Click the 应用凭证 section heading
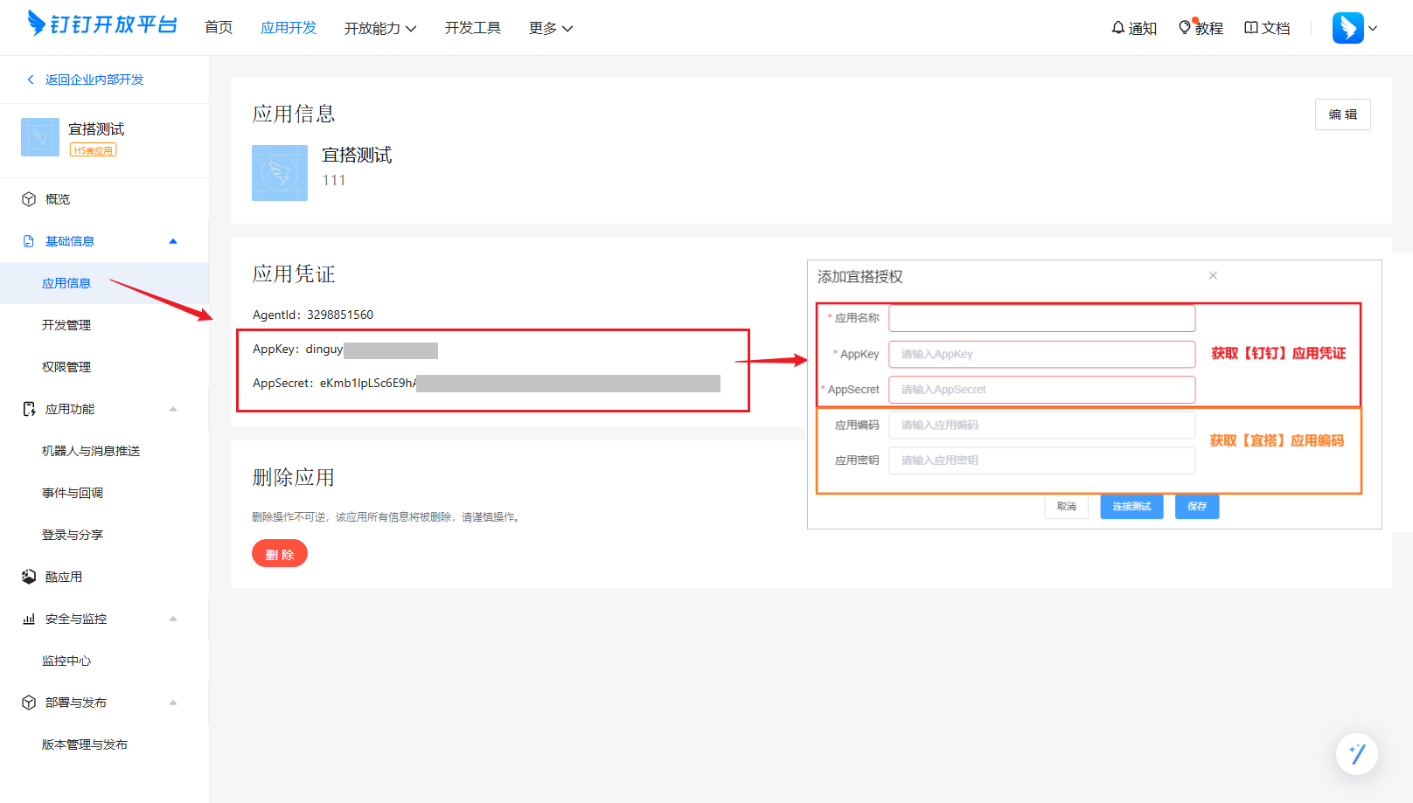The image size is (1413, 803). click(x=294, y=274)
